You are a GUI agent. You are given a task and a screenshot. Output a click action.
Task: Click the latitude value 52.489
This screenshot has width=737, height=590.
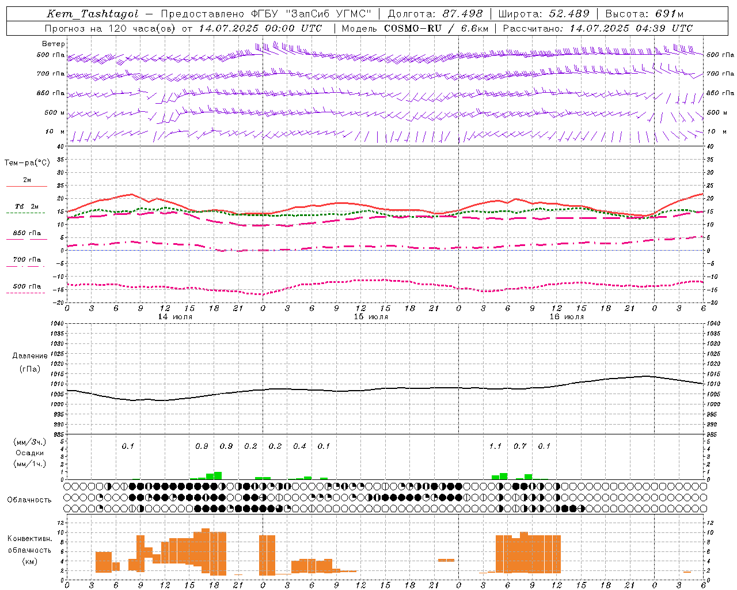pos(569,14)
